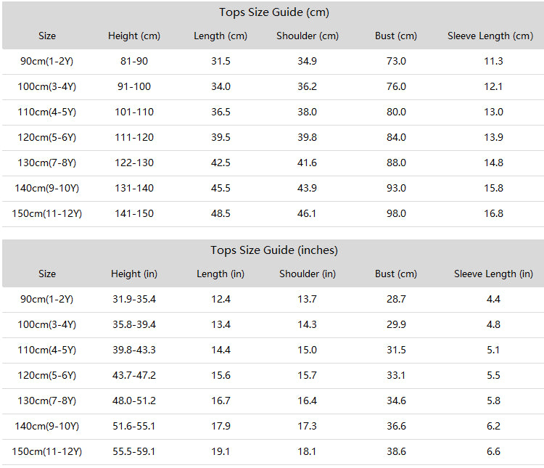Screen dimensions: 544x468
Task: Select sleeve length value 11.3
Action: [x=493, y=62]
